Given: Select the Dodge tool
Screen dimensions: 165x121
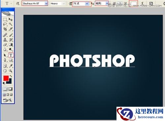Looking at the screenshot, I should tap(11, 49).
